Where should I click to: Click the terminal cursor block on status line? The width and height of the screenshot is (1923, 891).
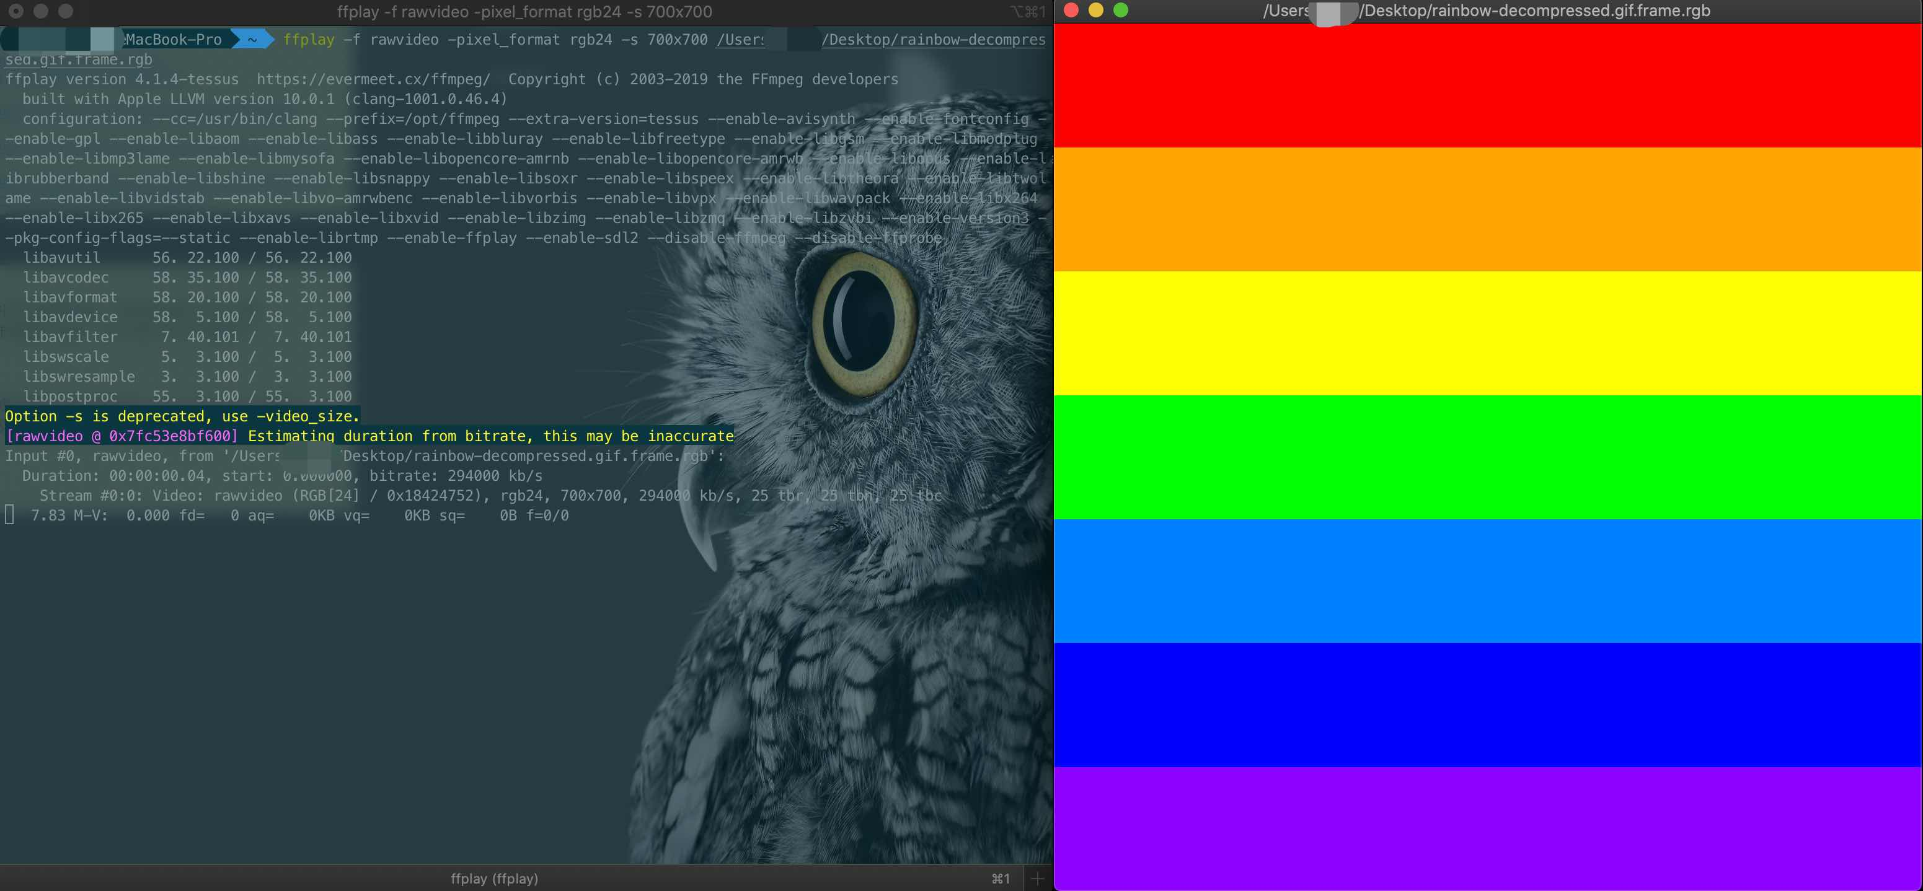(10, 515)
